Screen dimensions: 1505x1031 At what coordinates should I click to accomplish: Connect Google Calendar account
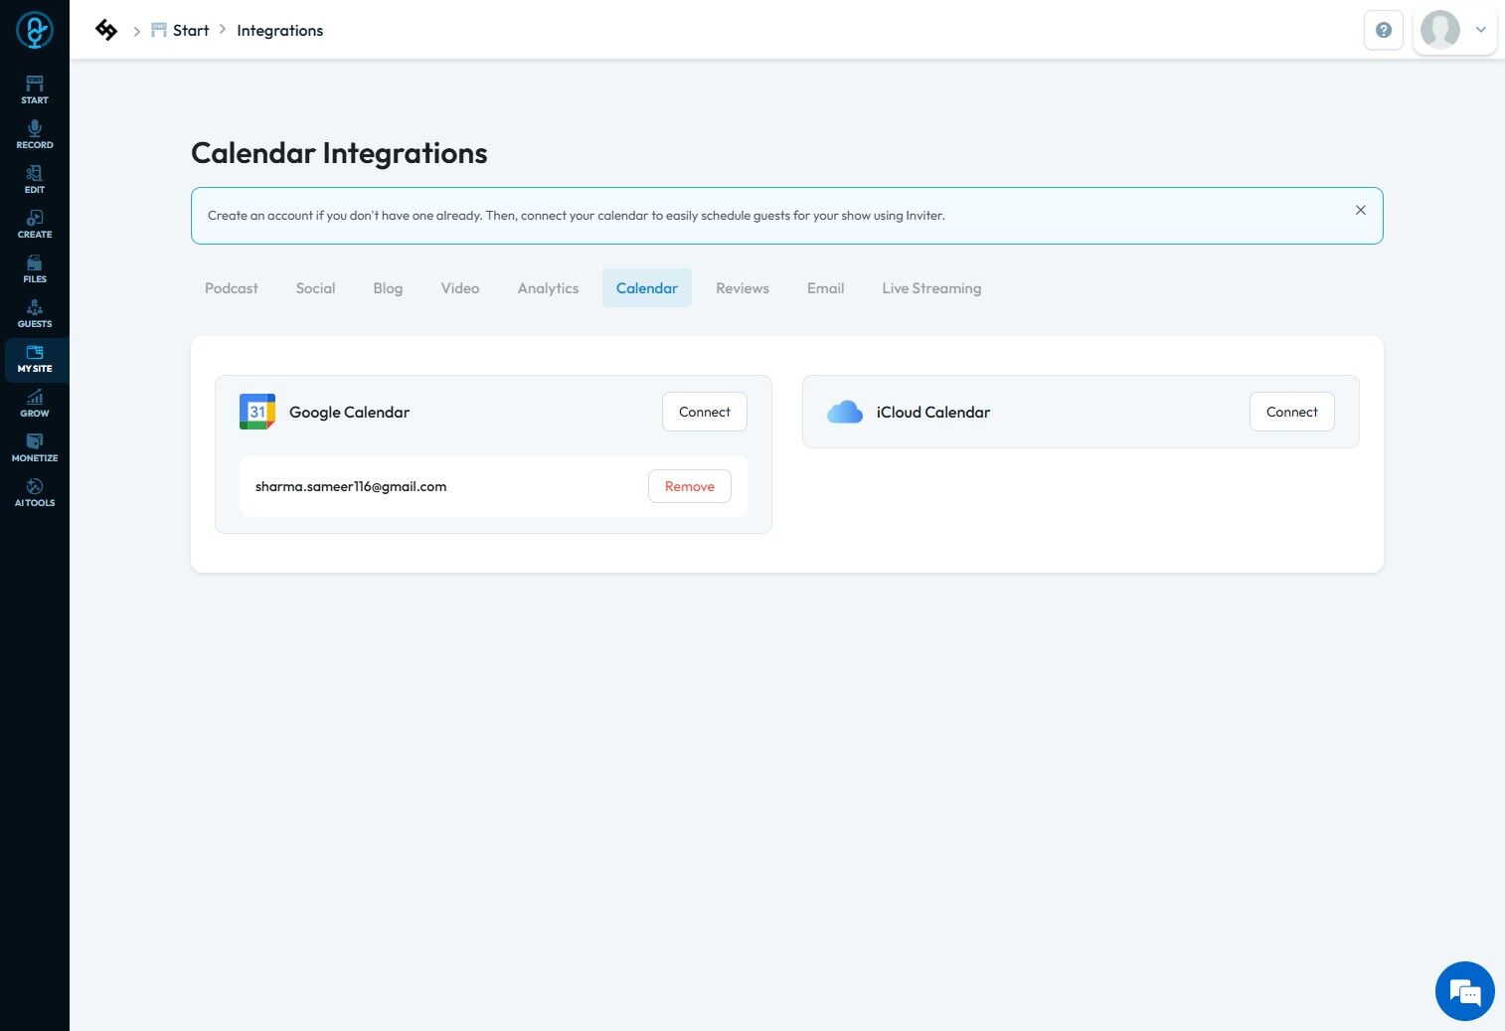click(x=704, y=412)
